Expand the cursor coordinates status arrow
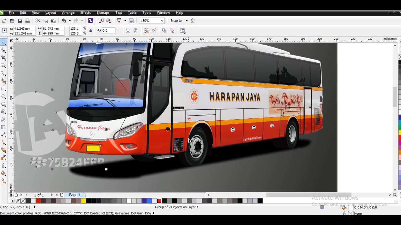The image size is (401, 225). [34, 207]
